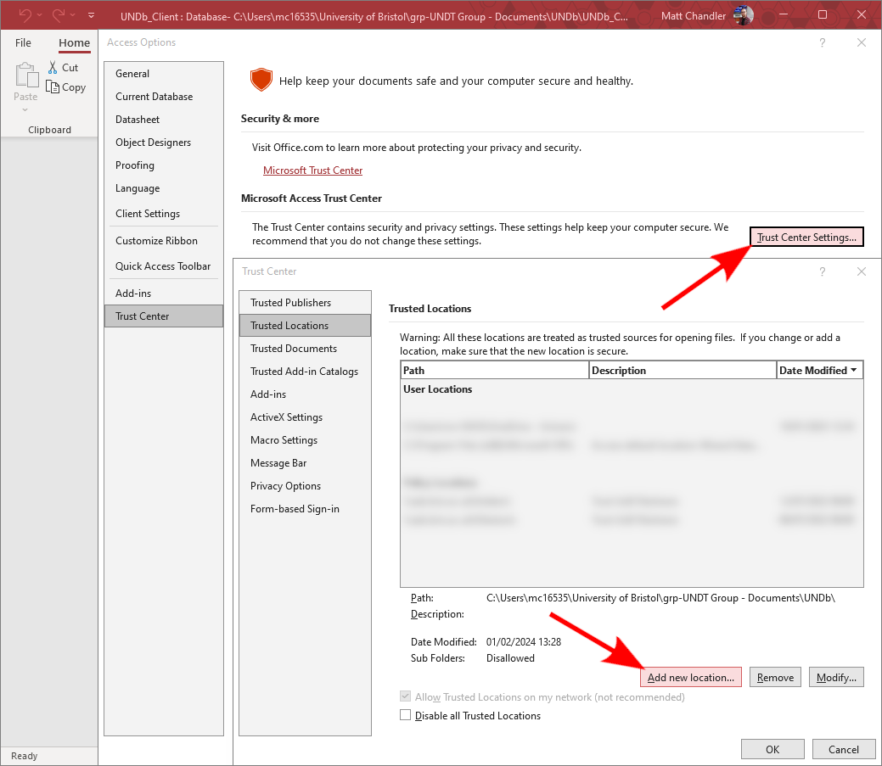Select Trusted Add-in Catalogs section
882x766 pixels.
[x=305, y=372]
